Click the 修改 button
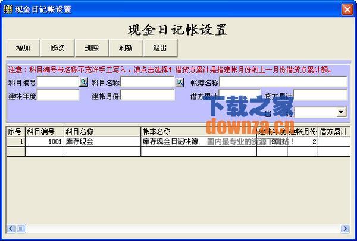 (x=57, y=48)
